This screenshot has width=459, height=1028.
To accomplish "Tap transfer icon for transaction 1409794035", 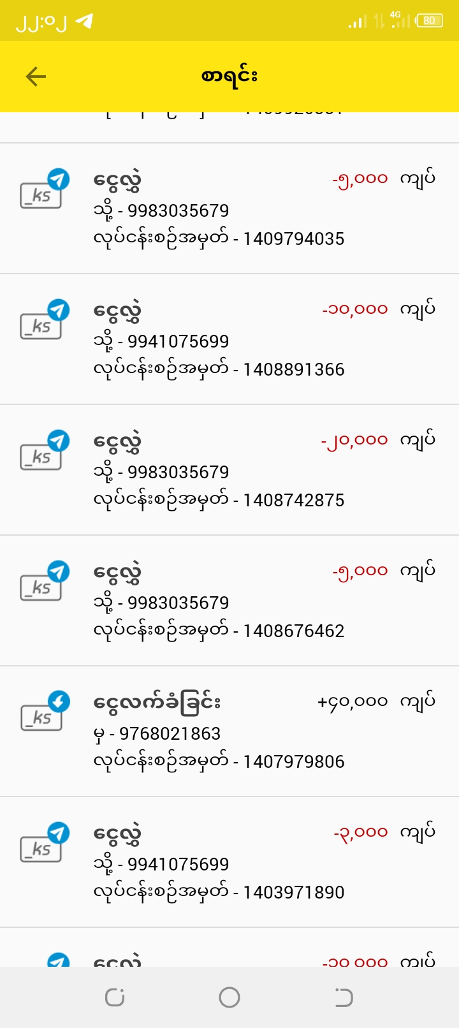I will click(x=43, y=189).
